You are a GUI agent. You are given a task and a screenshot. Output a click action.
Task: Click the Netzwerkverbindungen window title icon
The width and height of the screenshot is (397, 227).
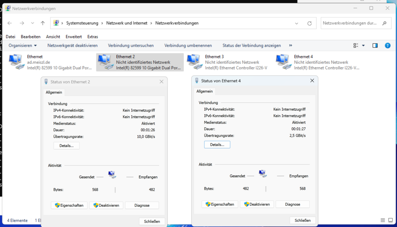8,8
